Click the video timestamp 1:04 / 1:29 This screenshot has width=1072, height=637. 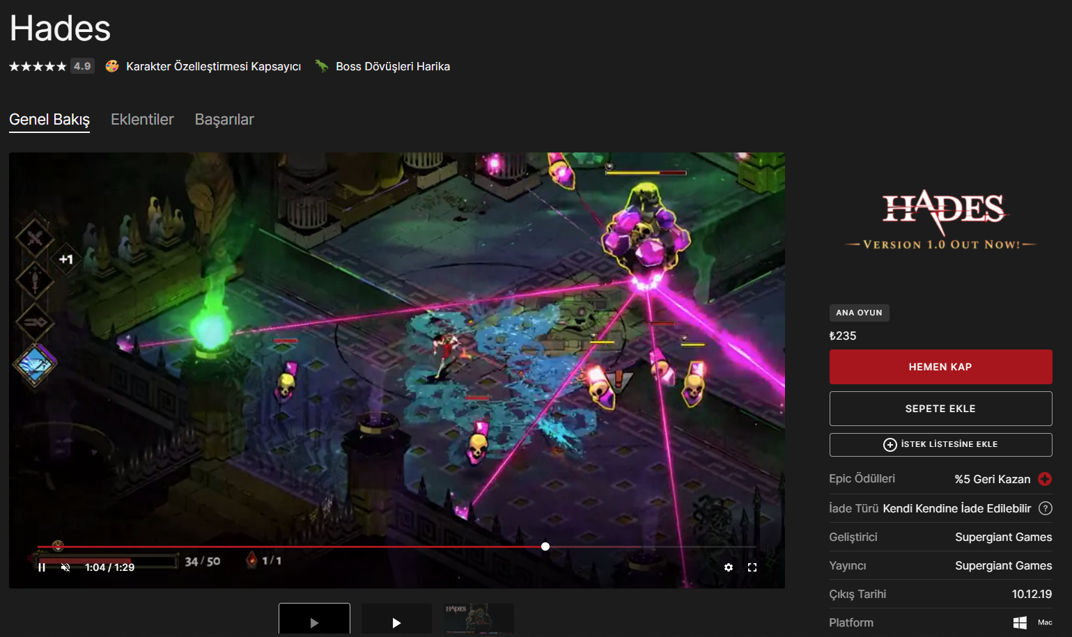tap(109, 567)
